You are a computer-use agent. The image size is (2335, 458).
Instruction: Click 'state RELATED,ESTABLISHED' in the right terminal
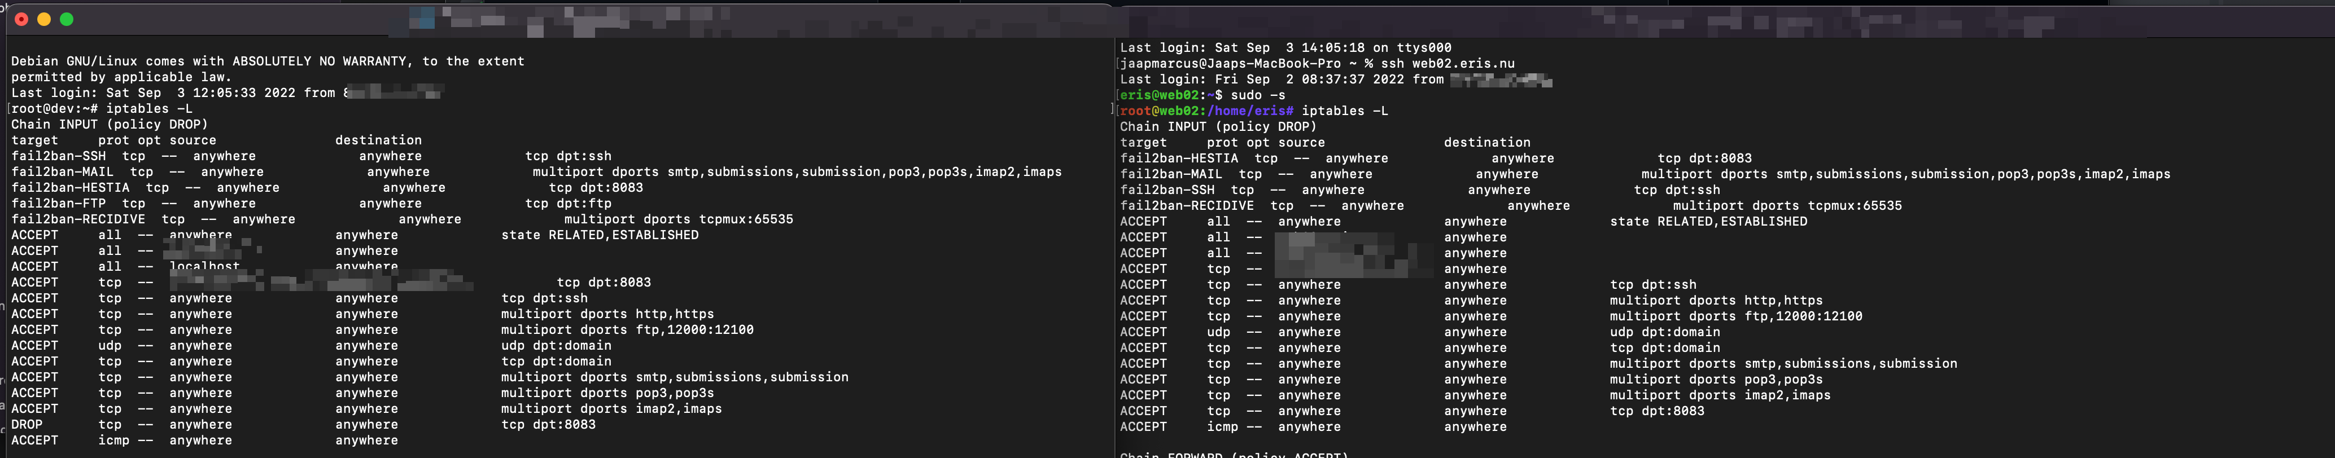point(1709,222)
